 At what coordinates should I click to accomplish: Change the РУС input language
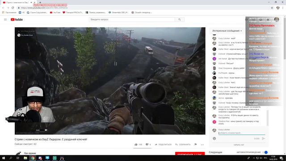[265, 158]
